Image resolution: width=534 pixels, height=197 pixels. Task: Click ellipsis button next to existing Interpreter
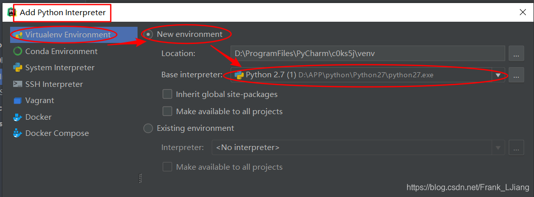click(x=516, y=147)
